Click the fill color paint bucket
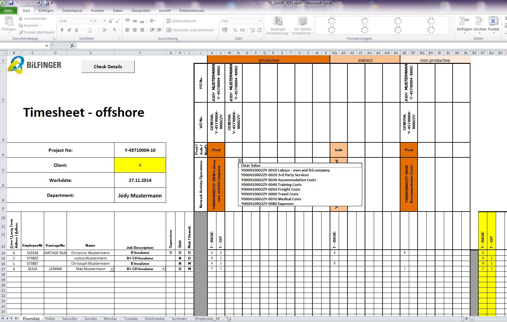 (x=104, y=30)
